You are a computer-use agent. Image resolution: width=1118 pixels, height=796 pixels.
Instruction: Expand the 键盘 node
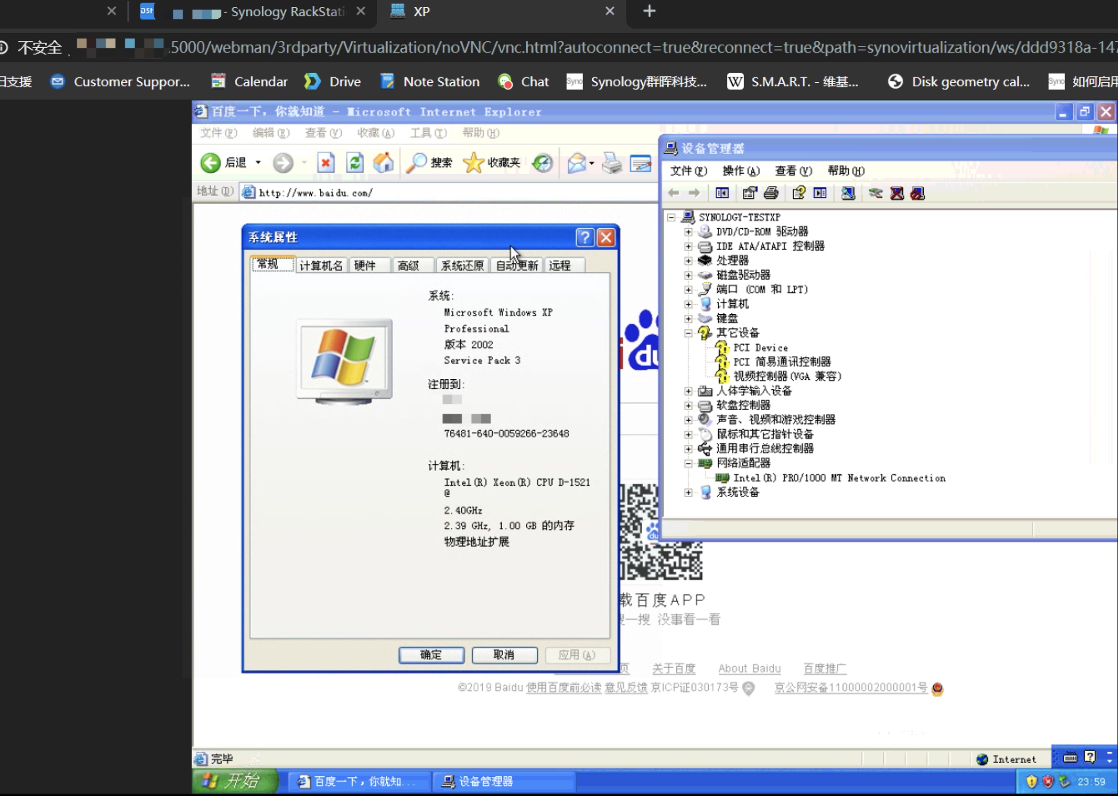688,319
